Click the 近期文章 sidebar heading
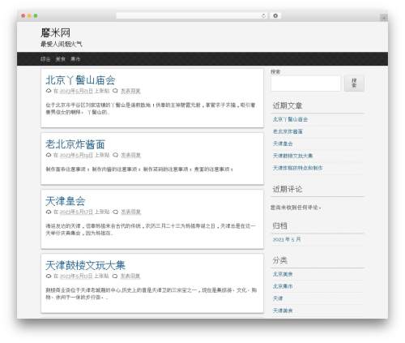This screenshot has width=405, height=343. 288,105
